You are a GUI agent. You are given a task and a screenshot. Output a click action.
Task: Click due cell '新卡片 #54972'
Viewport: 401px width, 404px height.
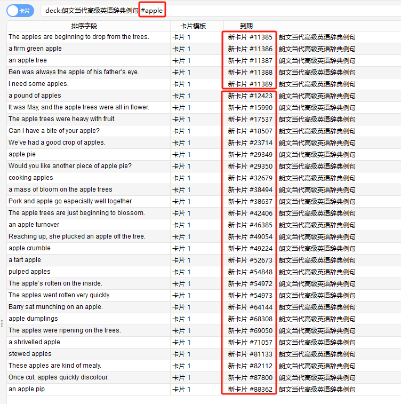[250, 284]
